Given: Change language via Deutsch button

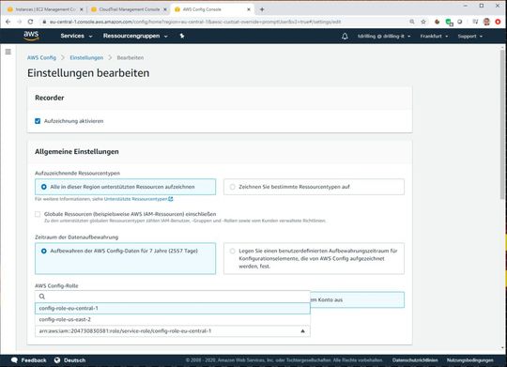Looking at the screenshot, I should pos(69,359).
